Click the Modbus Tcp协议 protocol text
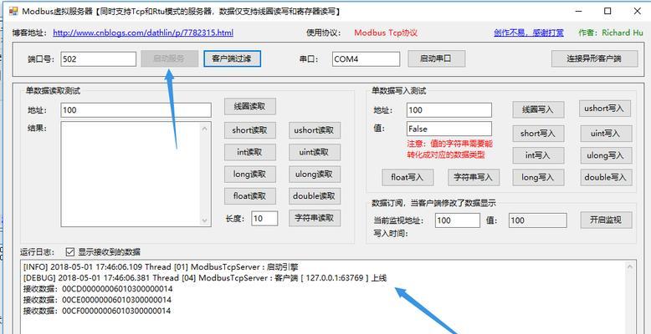Screen dimensions: 651x334 click(386, 33)
